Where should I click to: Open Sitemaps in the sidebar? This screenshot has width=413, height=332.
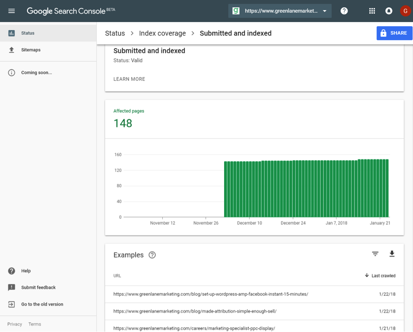click(48, 50)
